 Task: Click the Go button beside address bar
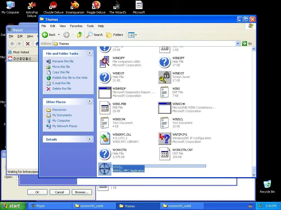click(x=247, y=43)
